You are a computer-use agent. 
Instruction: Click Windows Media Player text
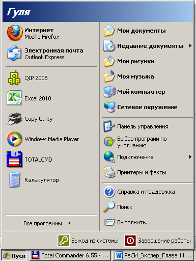52,139
